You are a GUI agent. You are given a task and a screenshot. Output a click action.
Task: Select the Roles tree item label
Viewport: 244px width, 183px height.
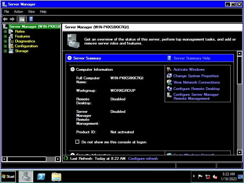(20, 31)
